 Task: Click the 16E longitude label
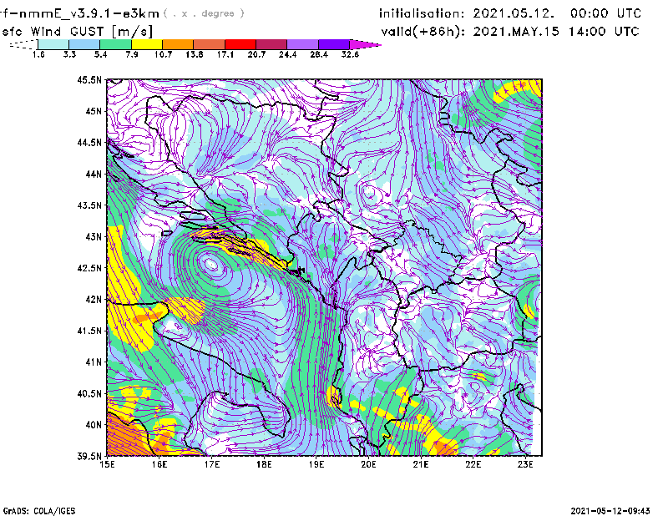(x=159, y=464)
